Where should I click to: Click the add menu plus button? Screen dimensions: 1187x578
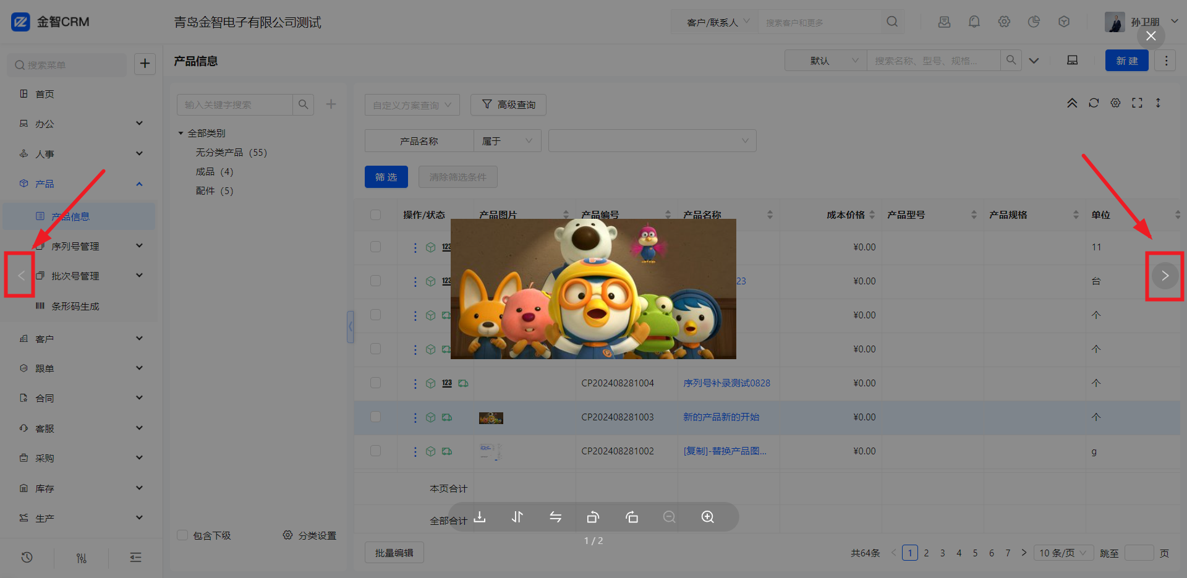pos(145,63)
